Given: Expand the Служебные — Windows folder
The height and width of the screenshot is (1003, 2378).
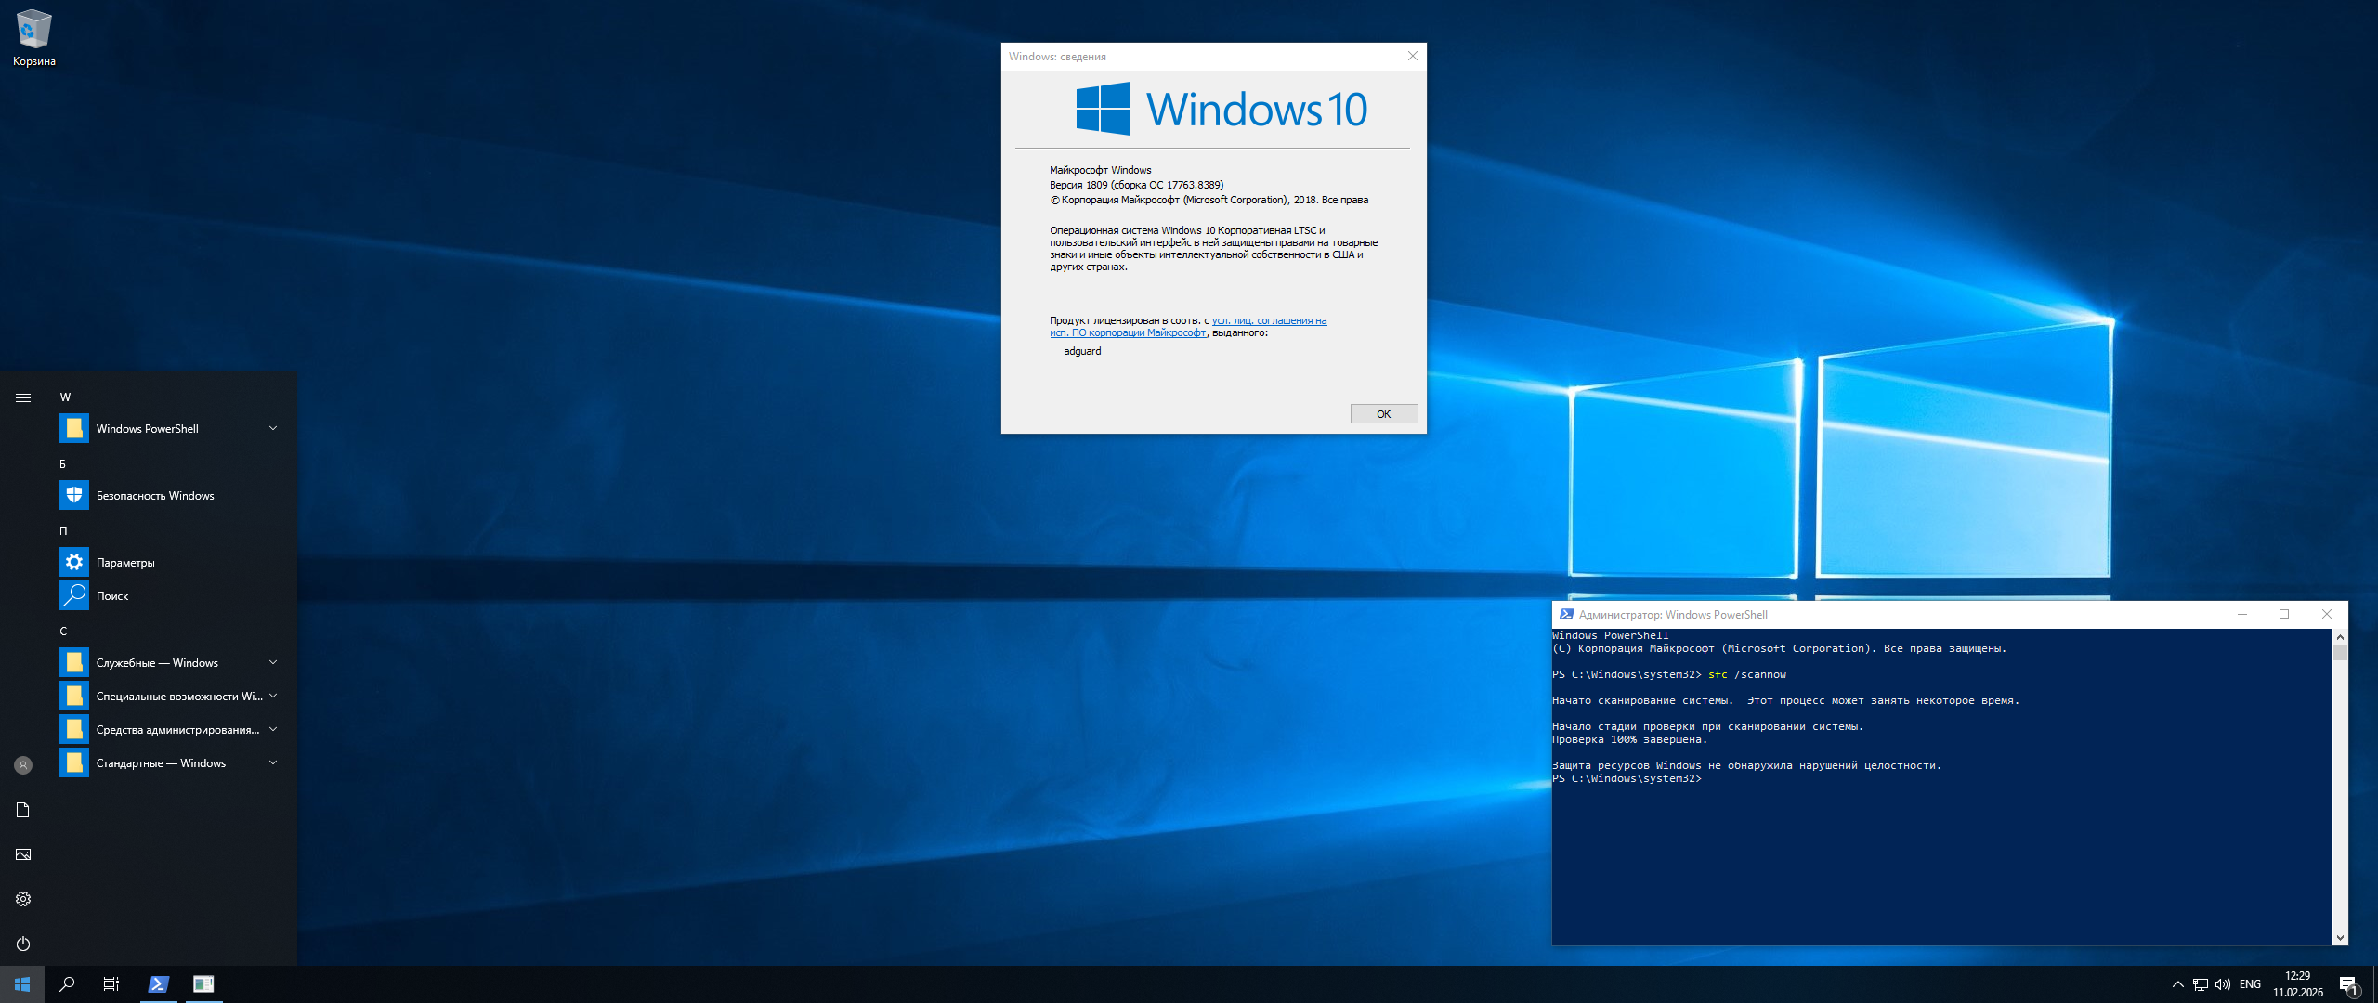Looking at the screenshot, I should [273, 662].
